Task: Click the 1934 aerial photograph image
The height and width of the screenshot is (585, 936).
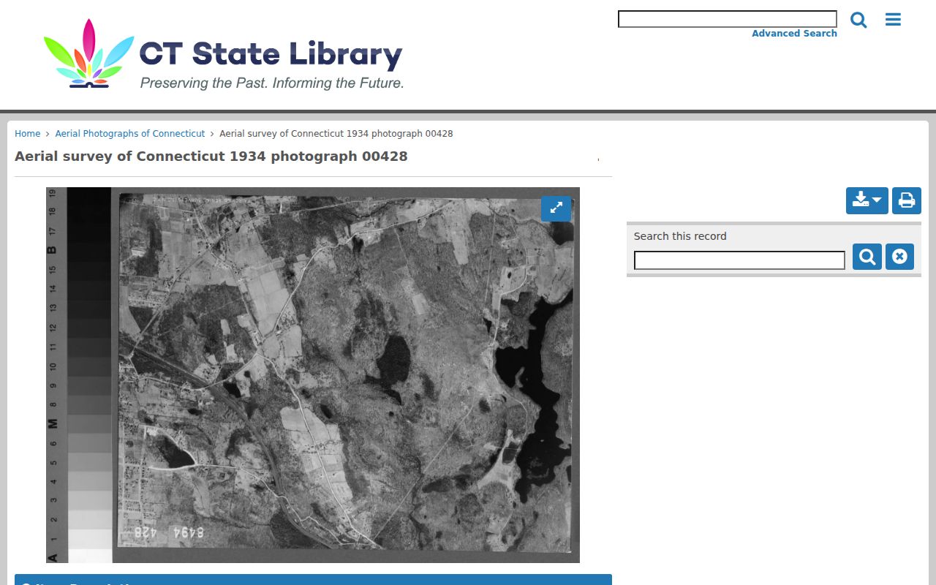Action: [313, 375]
